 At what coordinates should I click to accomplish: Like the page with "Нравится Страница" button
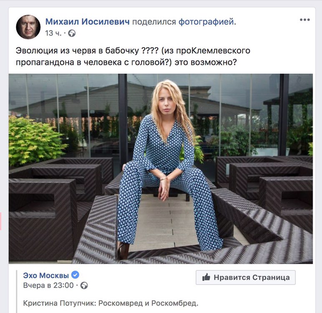click(246, 278)
